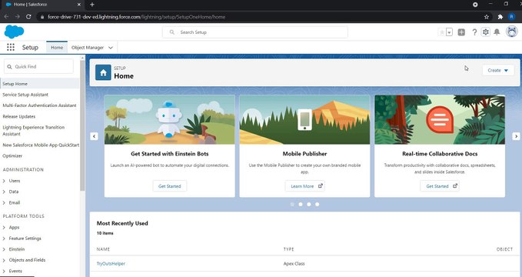Viewport: 522px width, 277px height.
Task: Switch to the Object Manager tab
Action: [x=88, y=48]
